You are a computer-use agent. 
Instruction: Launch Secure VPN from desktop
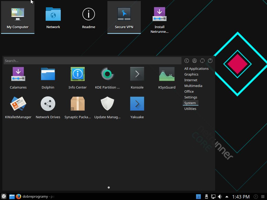(x=124, y=17)
